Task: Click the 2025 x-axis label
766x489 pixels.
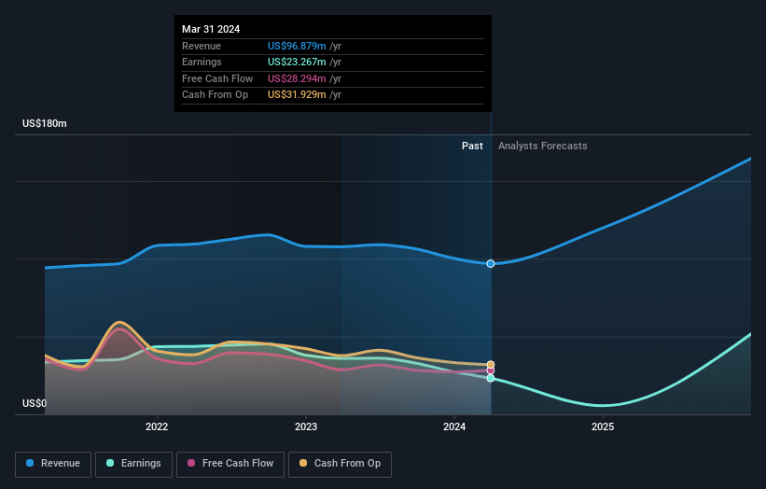Action: [603, 426]
